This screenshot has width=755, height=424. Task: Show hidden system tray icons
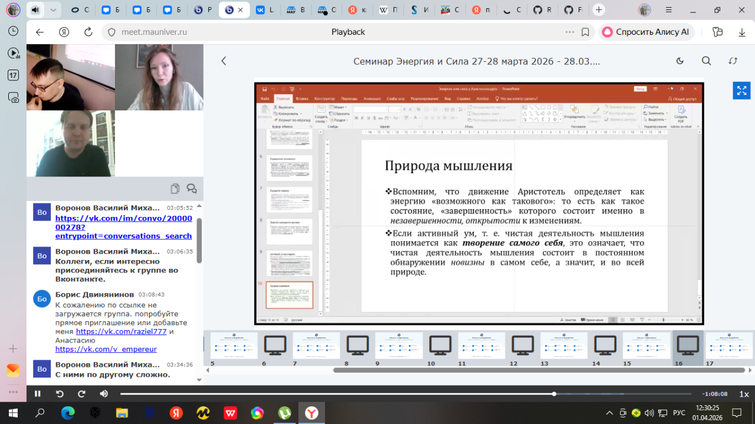point(609,412)
